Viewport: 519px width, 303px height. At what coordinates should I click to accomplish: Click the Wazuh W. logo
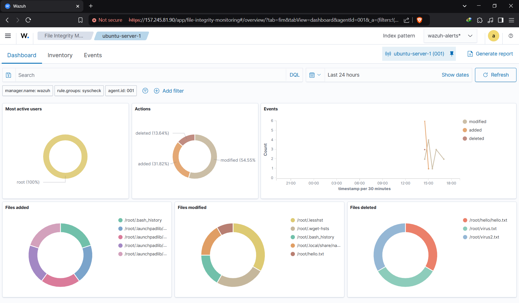tap(25, 36)
